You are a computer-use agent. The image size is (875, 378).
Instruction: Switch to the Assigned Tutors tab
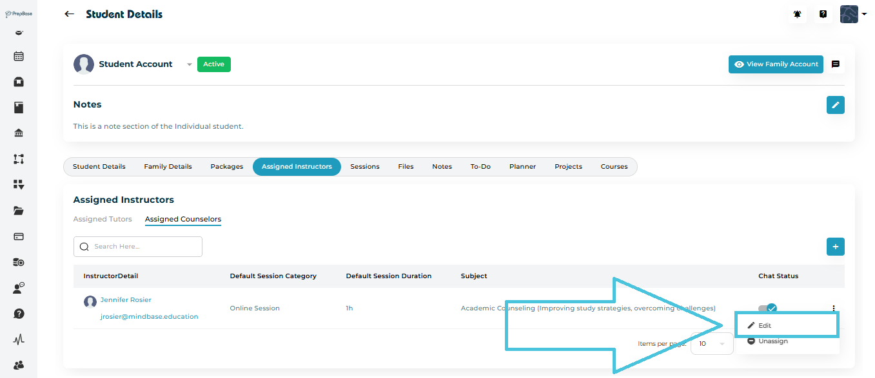103,219
